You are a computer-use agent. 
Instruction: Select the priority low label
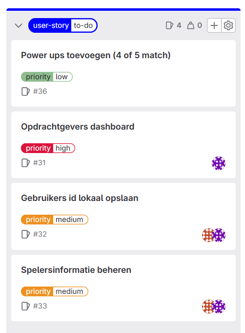click(x=47, y=77)
